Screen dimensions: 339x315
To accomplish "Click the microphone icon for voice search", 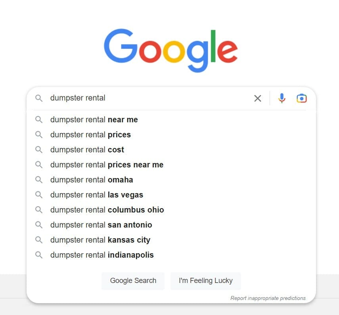I will (x=282, y=98).
